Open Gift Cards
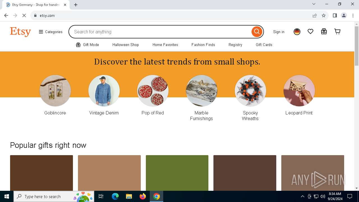Screen dimensions: 359x202 pyautogui.click(x=264, y=45)
